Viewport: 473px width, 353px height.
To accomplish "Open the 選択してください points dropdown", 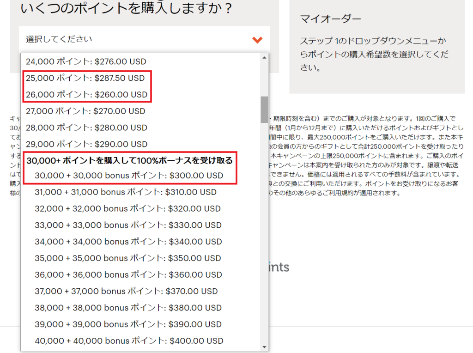I will (139, 39).
